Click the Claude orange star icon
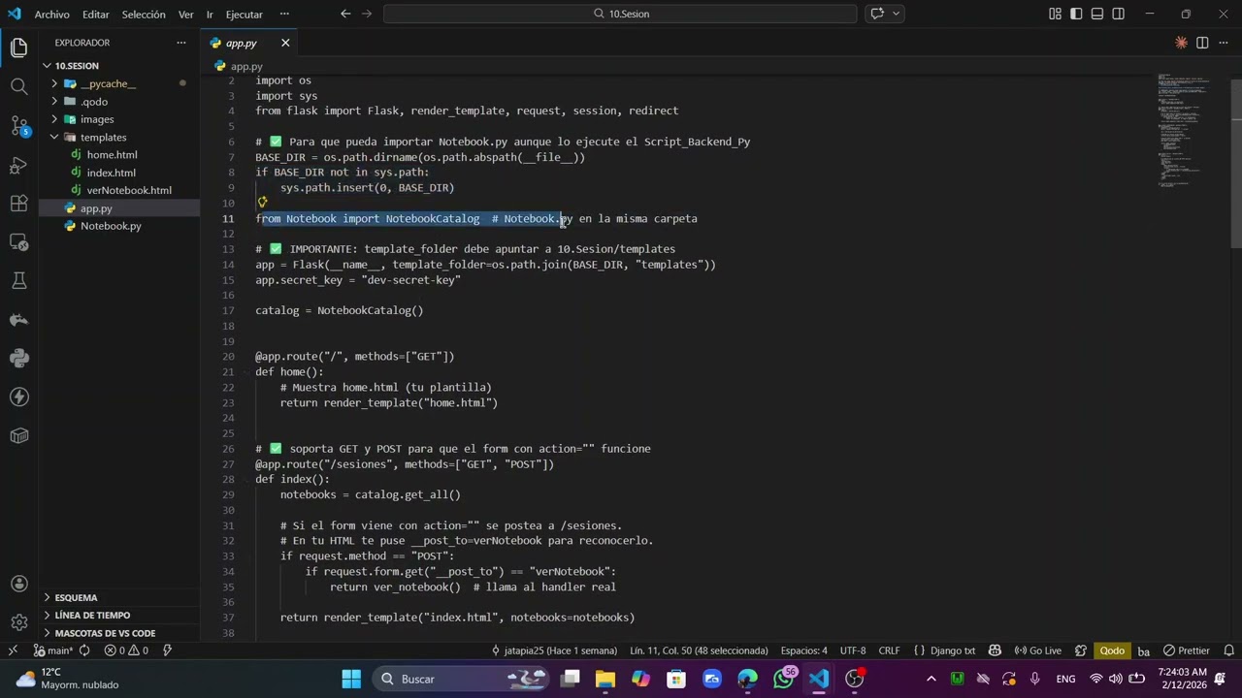The image size is (1242, 698). [1181, 43]
